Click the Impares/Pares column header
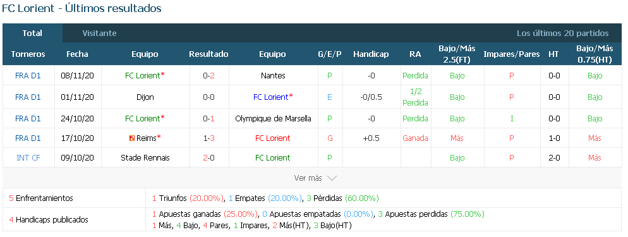The width and height of the screenshot is (628, 237). (512, 54)
